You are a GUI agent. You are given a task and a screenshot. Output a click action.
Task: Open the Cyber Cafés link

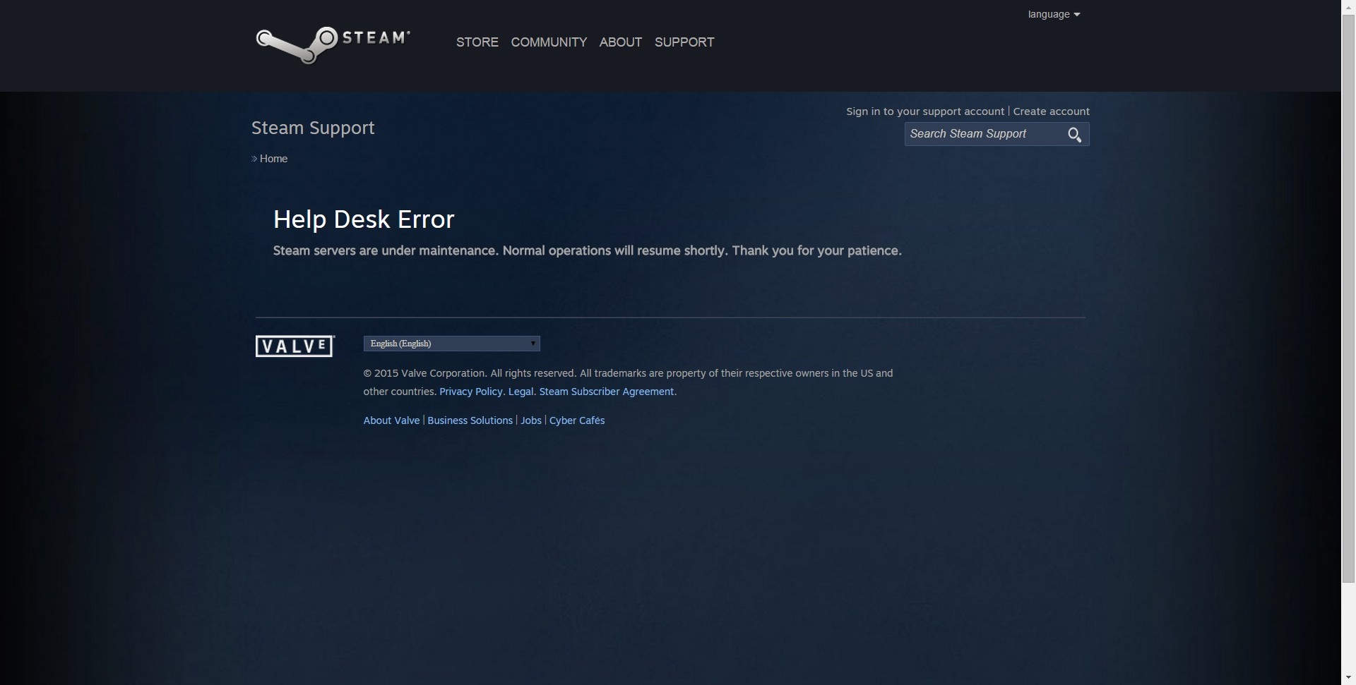577,420
